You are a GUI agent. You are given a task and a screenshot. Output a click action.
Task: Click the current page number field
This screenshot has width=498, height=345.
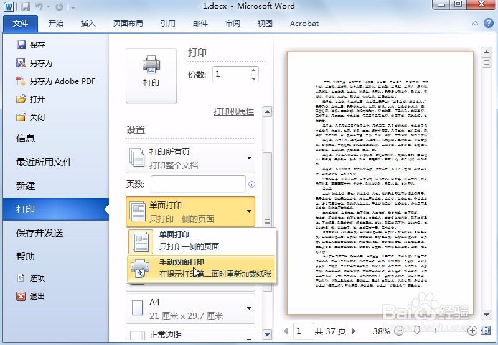[304, 331]
